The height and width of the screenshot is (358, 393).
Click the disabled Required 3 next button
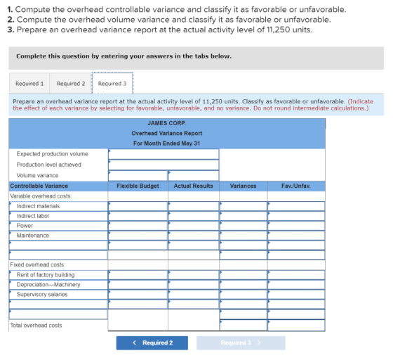coord(241,343)
